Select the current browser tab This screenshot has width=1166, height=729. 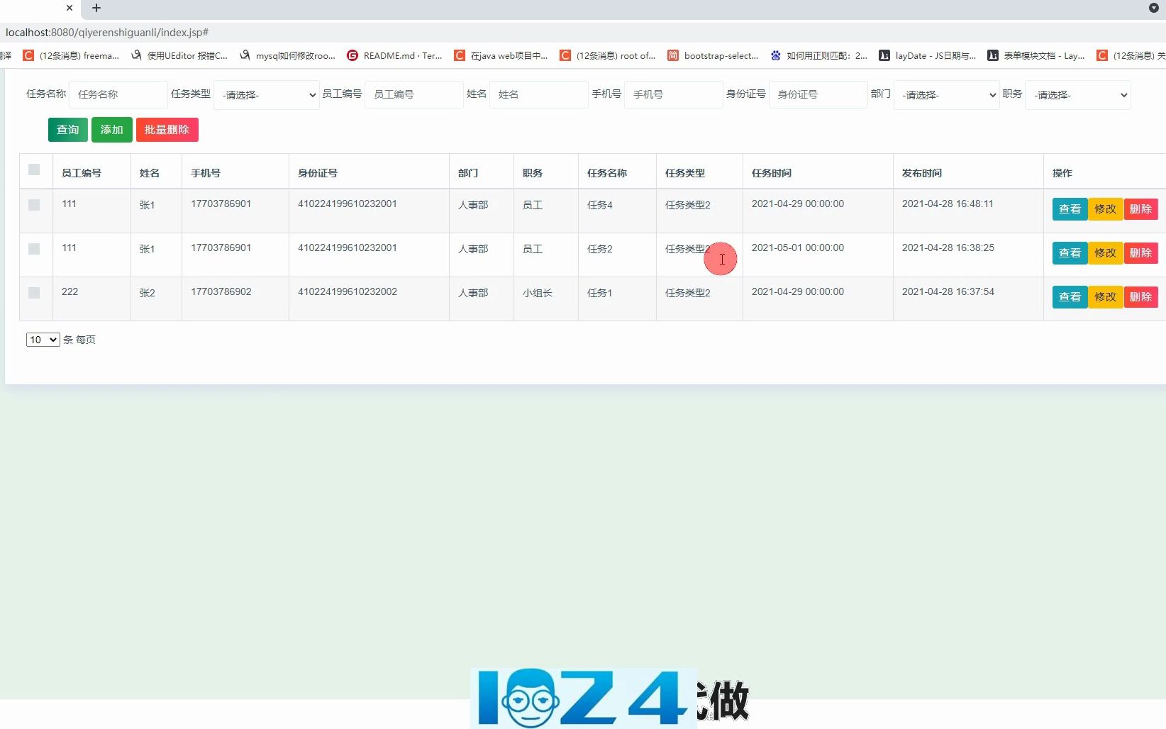click(35, 9)
